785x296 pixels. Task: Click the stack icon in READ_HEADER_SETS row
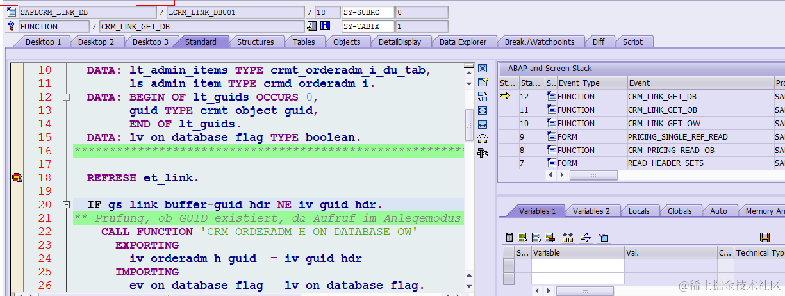click(x=552, y=163)
